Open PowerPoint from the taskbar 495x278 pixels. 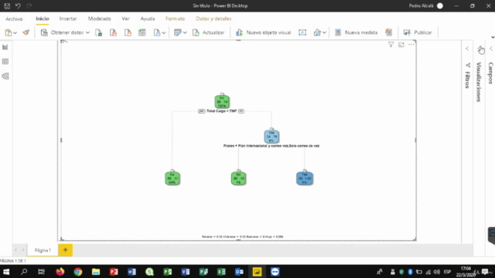(114, 272)
